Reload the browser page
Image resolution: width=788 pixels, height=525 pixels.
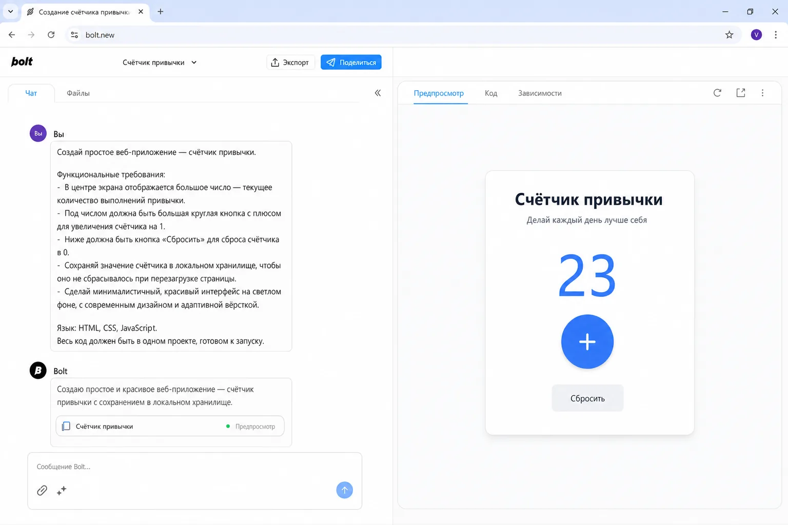[51, 35]
